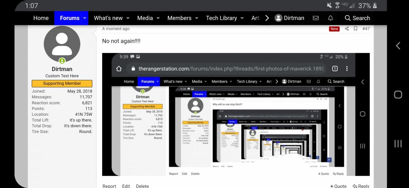The image size is (409, 188).
Task: Click the share icon on post #47
Action: pyautogui.click(x=347, y=29)
